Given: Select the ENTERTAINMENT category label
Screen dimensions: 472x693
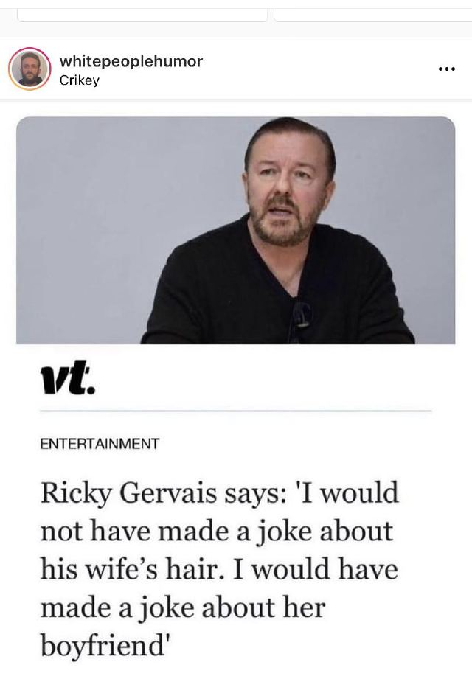Looking at the screenshot, I should click(x=99, y=444).
